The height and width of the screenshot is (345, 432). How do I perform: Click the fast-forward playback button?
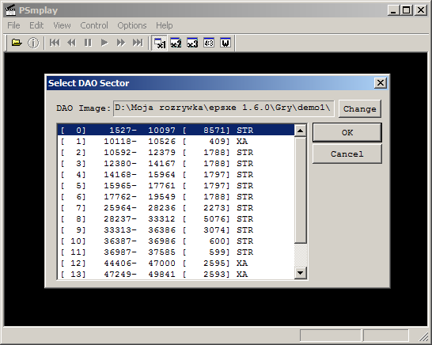tap(121, 43)
